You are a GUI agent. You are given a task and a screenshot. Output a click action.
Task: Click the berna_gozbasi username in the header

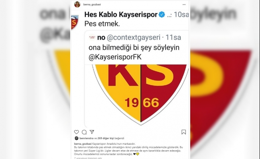(x=92, y=4)
